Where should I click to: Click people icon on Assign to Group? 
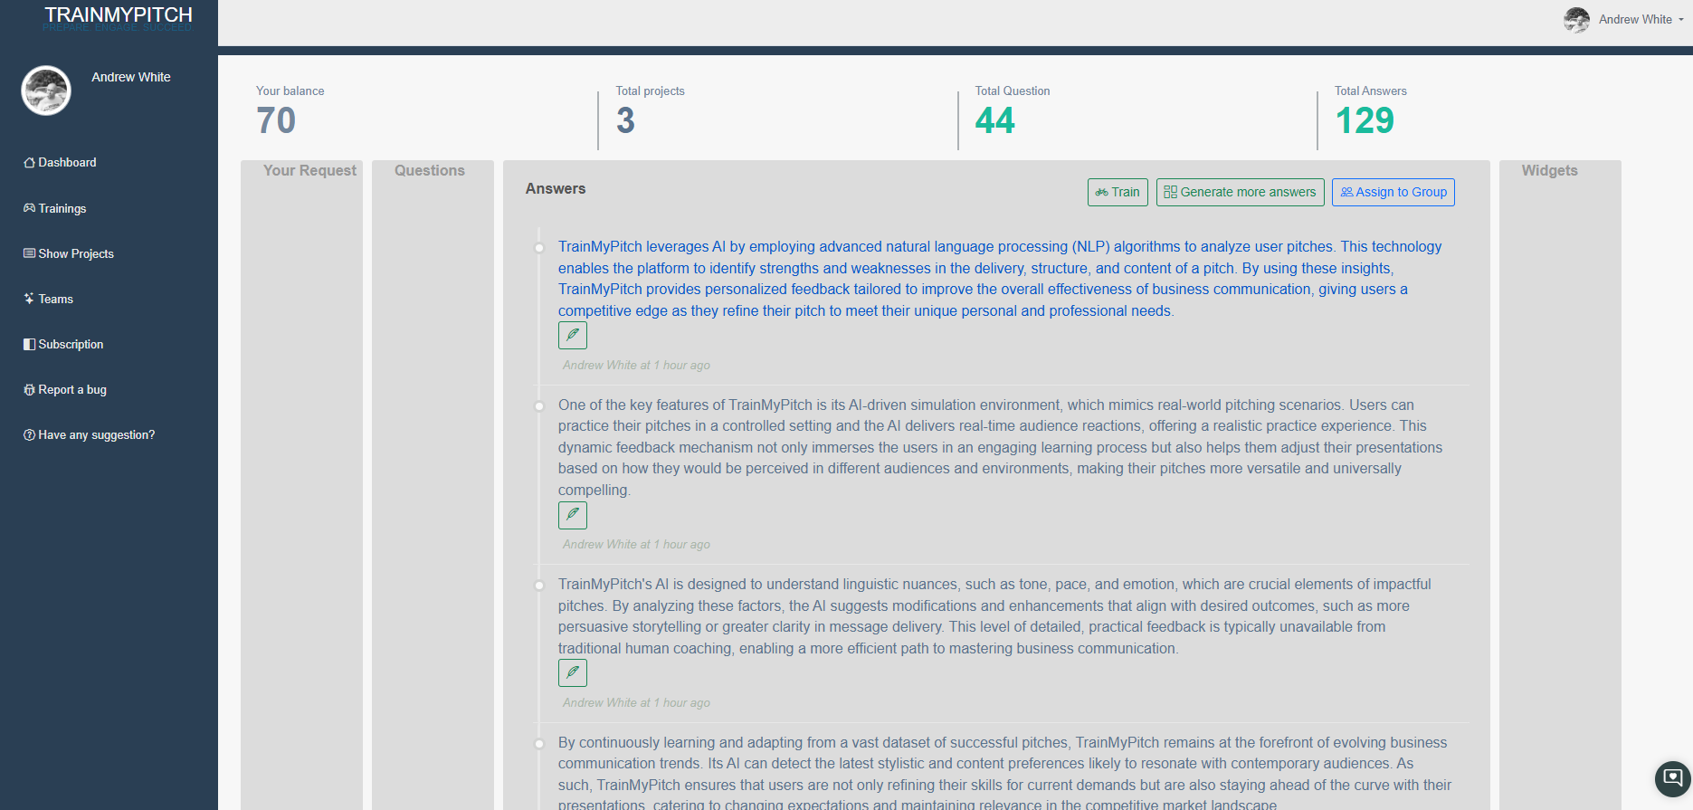point(1346,192)
